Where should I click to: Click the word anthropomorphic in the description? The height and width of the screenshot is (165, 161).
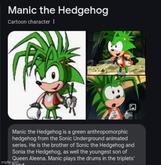pyautogui.click(x=107, y=132)
